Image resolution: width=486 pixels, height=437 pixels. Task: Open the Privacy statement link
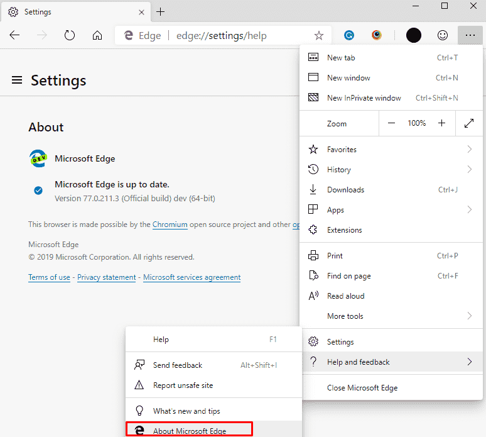(107, 277)
